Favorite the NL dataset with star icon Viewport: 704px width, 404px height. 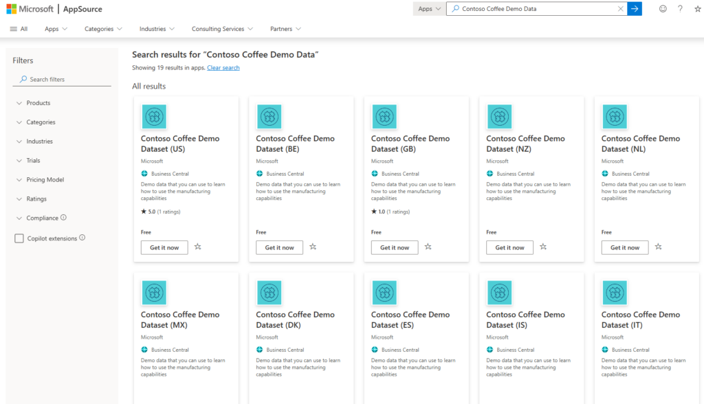[658, 247]
